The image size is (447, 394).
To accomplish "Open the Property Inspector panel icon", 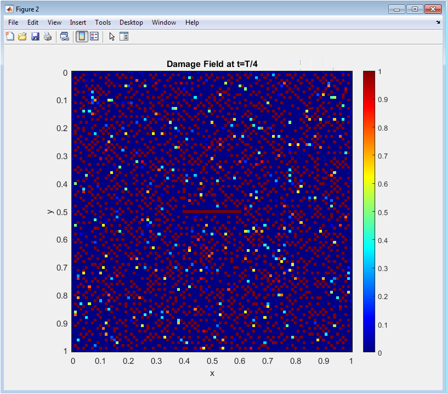I will (124, 37).
